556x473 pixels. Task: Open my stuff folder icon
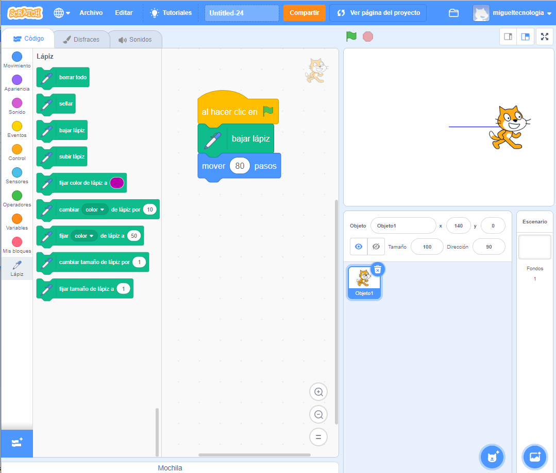(453, 13)
